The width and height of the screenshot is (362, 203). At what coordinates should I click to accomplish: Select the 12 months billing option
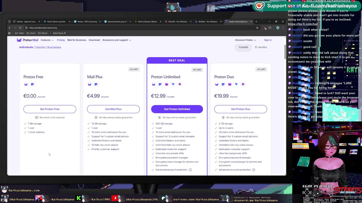pyautogui.click(x=261, y=47)
